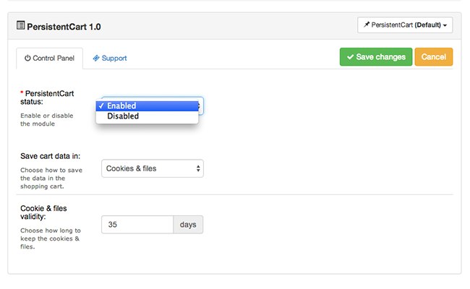Click the power icon on Control Panel tab
Screen dimensions: 470x289
pyautogui.click(x=27, y=58)
